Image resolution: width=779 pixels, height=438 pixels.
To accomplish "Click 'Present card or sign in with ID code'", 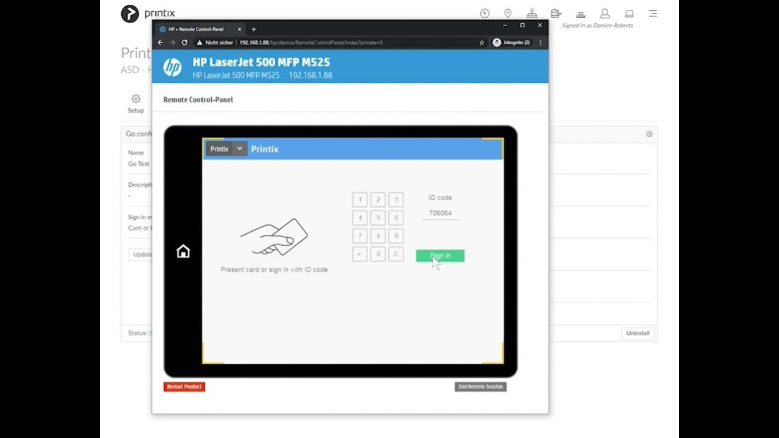I will (274, 269).
